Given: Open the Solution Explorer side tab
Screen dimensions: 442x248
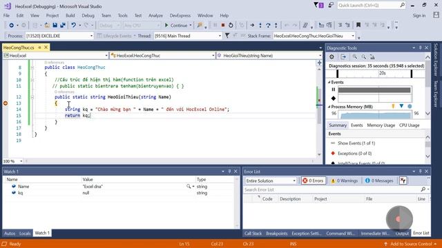Looking at the screenshot, I should pyautogui.click(x=436, y=59).
